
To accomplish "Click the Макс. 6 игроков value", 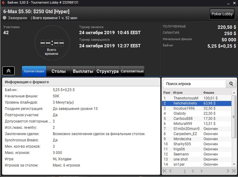I will pos(66,165).
